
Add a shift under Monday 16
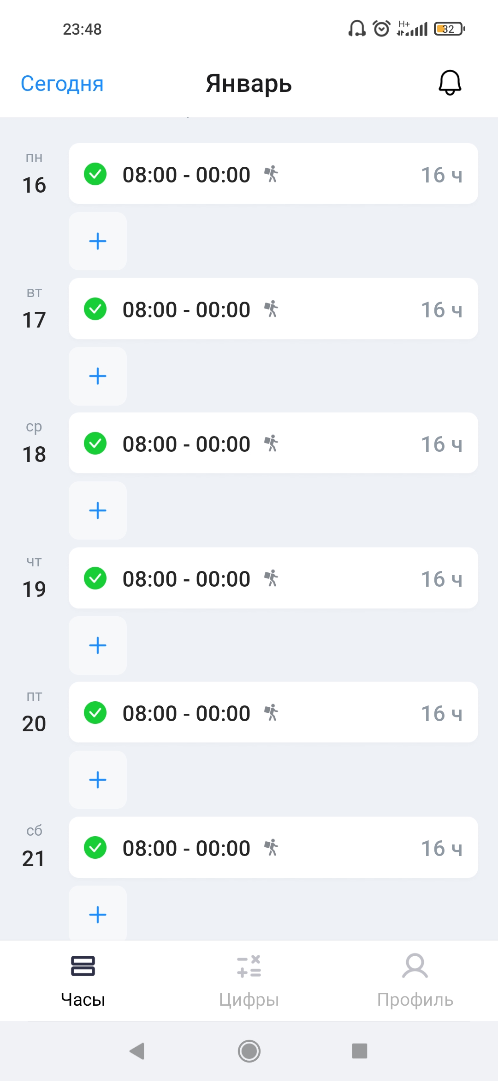point(98,241)
